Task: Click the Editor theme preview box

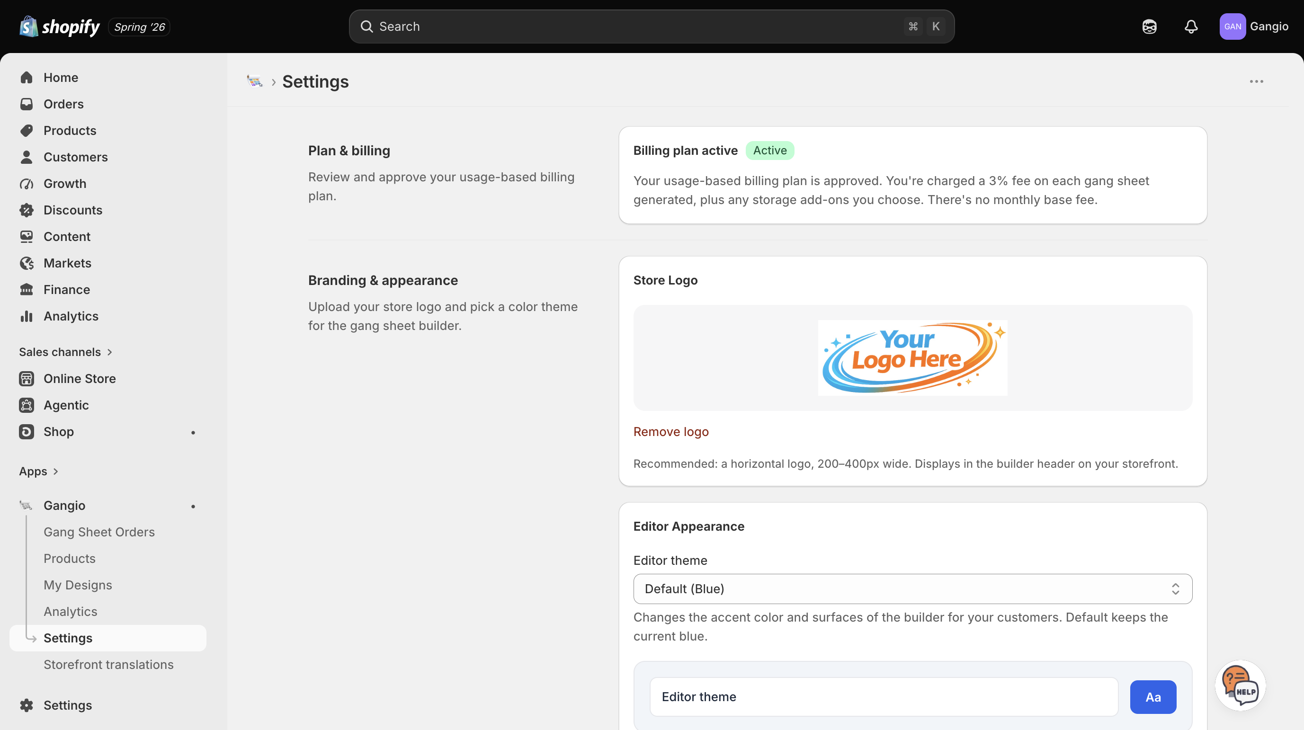Action: [884, 696]
